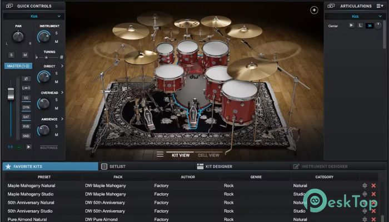Screen dimensions: 389x222
Task: Click the L/R swap channel button
Action: click(x=26, y=88)
